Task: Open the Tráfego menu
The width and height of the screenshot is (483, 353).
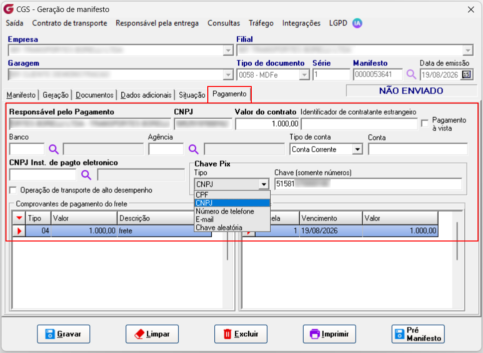Action: tap(261, 23)
